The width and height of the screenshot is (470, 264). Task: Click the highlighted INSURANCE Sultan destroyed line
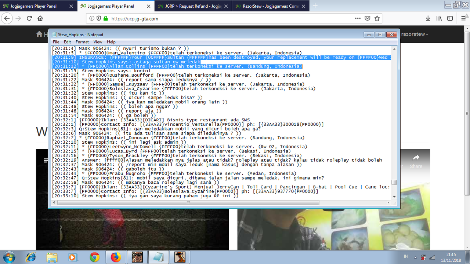tap(221, 57)
